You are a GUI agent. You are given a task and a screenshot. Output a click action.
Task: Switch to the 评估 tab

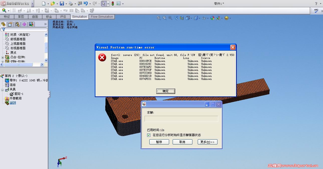click(63, 17)
